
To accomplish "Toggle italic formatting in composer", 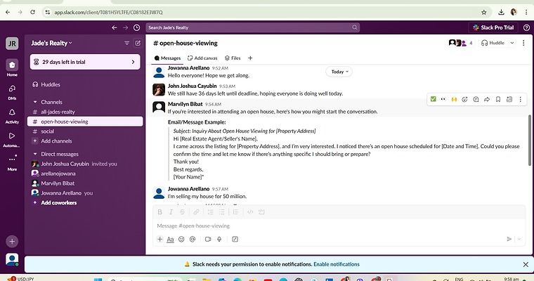I will click(x=171, y=212).
